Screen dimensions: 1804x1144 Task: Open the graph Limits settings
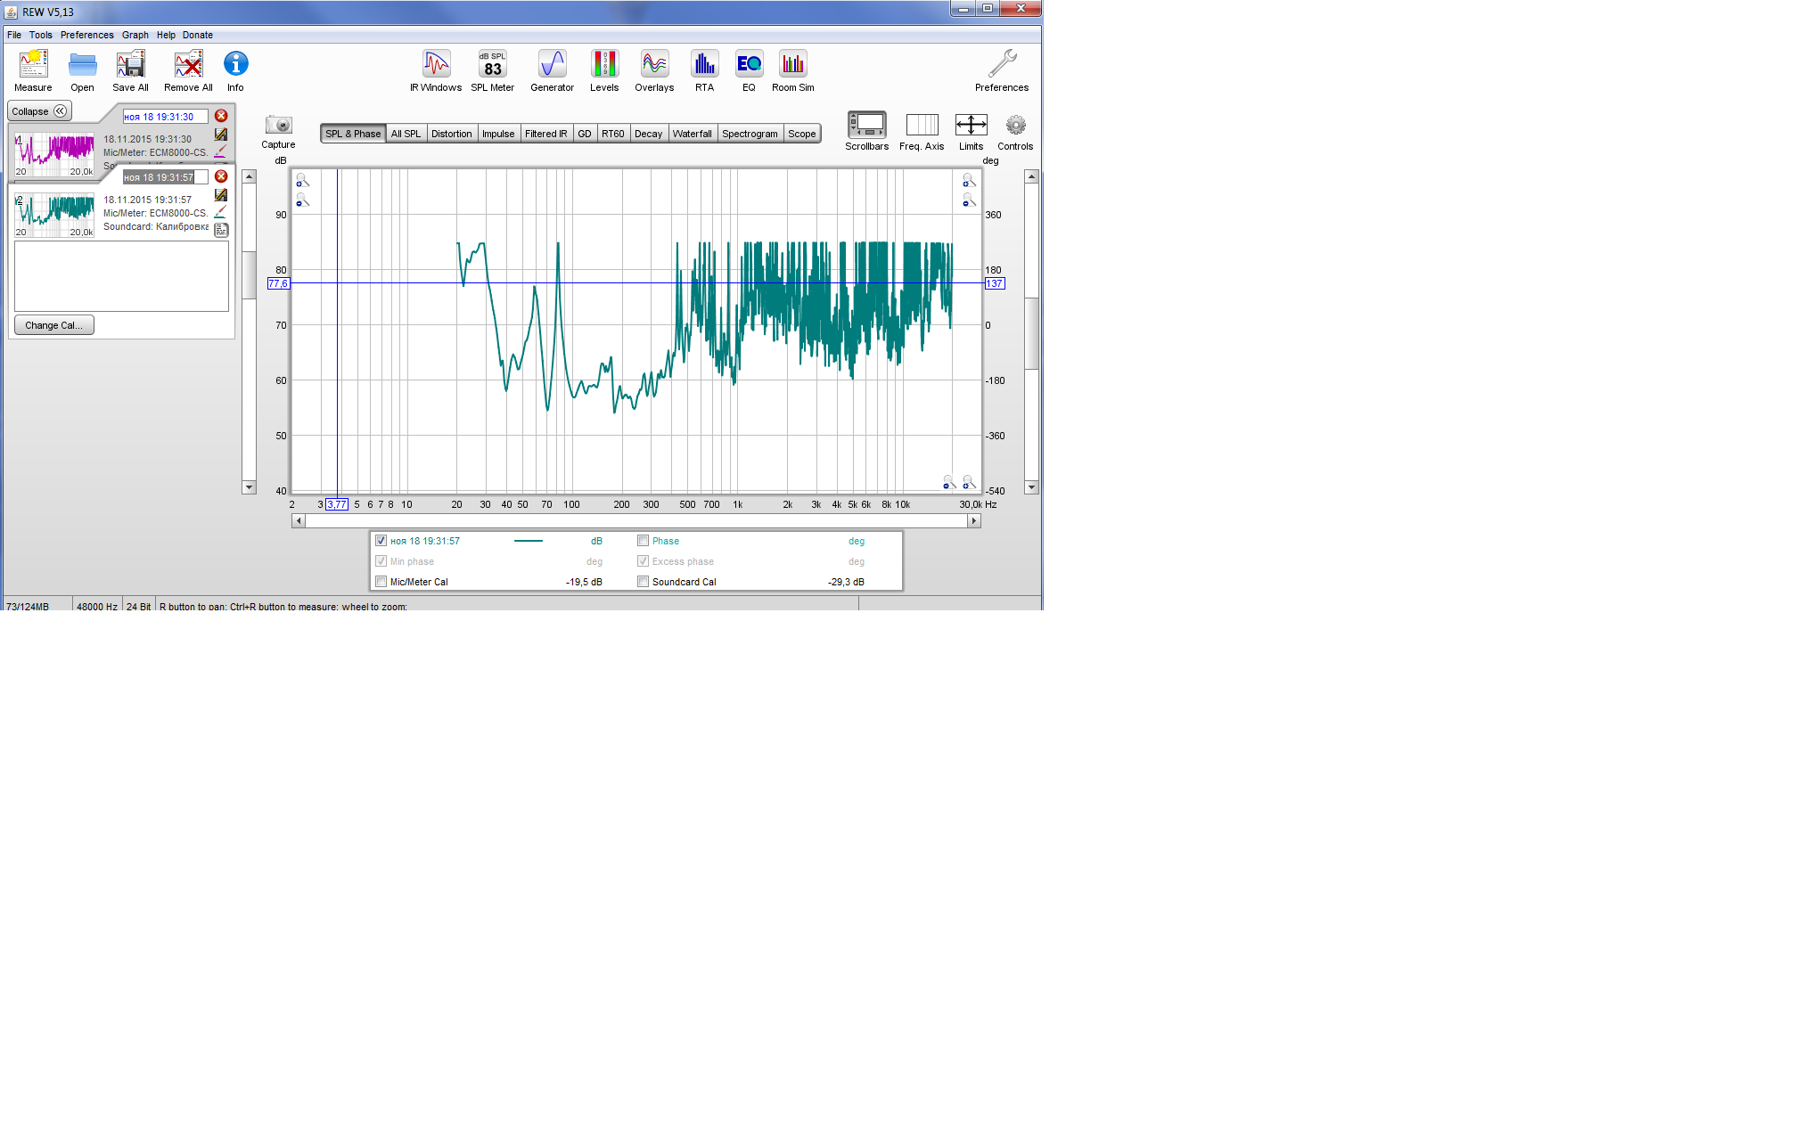coord(971,126)
